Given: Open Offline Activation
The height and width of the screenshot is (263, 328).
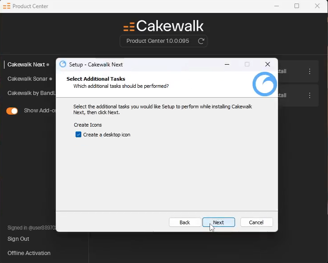Looking at the screenshot, I should tap(29, 253).
